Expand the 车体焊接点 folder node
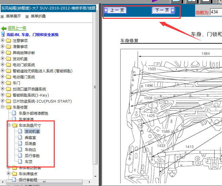This screenshot has height=186, width=222. pyautogui.click(x=8, y=173)
